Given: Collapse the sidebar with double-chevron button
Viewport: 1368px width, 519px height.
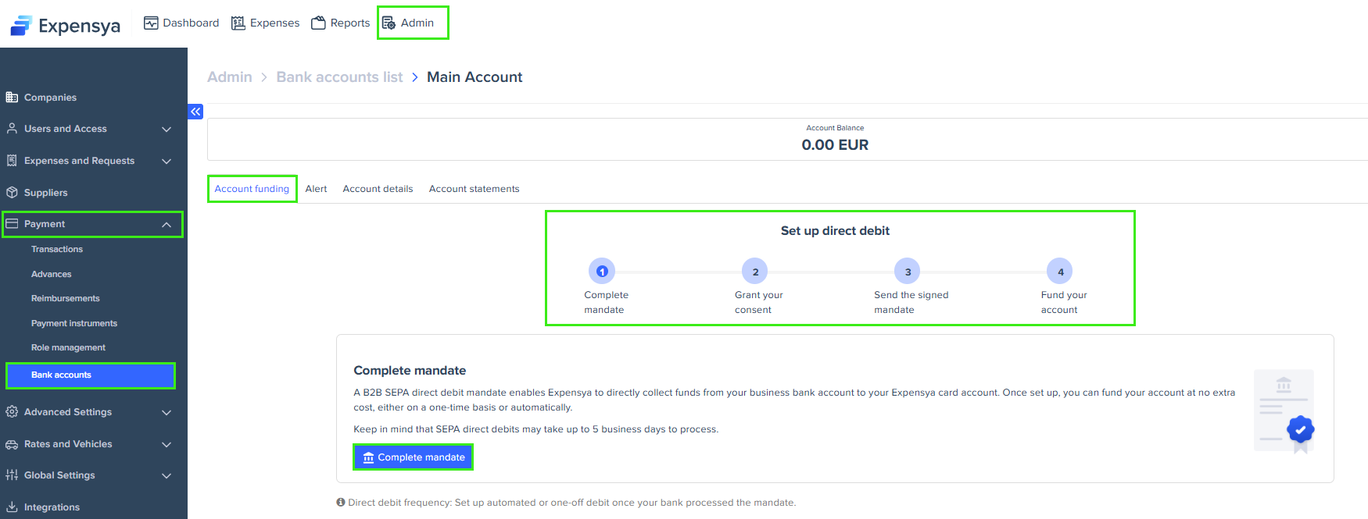Looking at the screenshot, I should (195, 112).
